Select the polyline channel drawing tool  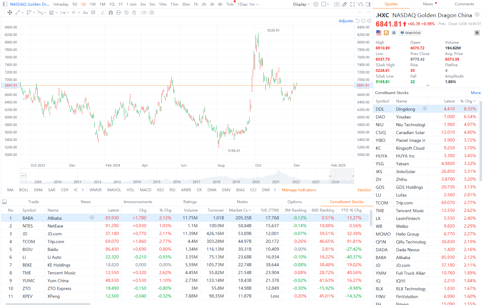coord(29,12)
